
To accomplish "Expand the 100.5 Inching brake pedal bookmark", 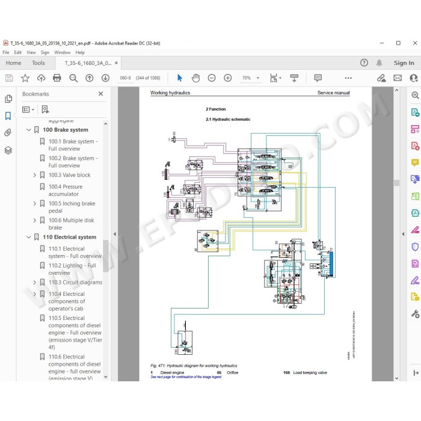I will coord(35,203).
